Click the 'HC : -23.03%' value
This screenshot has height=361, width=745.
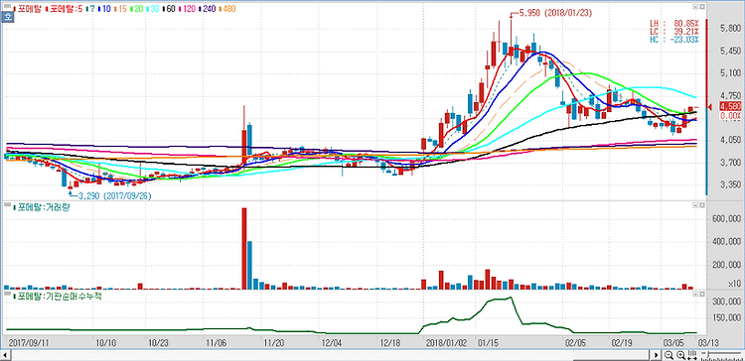point(674,40)
